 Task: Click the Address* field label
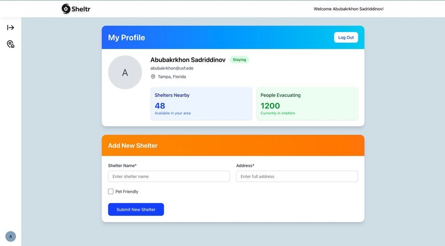pos(245,165)
